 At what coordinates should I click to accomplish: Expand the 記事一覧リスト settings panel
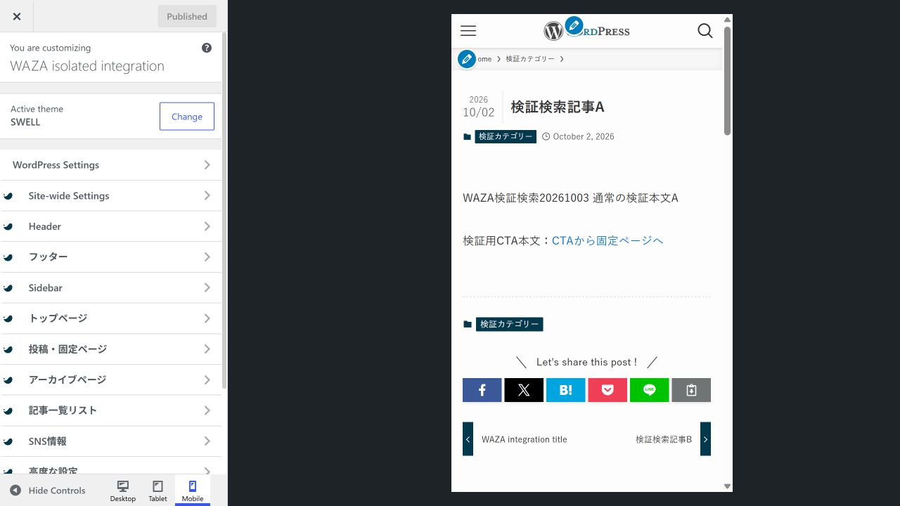[x=111, y=410]
